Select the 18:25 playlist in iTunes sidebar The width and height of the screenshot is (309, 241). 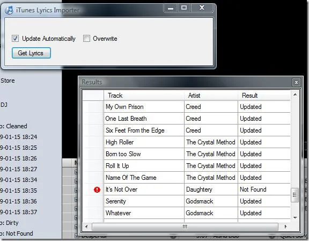point(18,148)
